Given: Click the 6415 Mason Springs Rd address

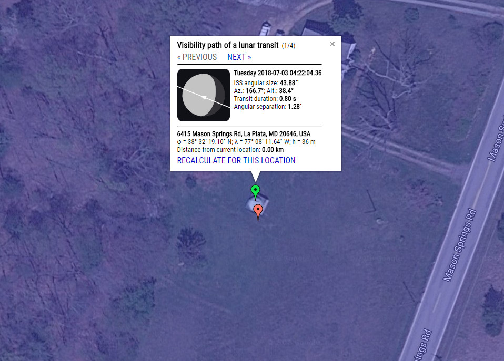Looking at the screenshot, I should [244, 134].
